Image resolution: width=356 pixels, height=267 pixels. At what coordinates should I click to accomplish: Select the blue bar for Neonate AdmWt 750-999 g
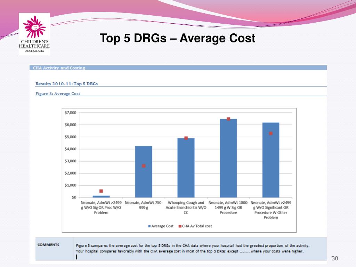click(x=144, y=172)
